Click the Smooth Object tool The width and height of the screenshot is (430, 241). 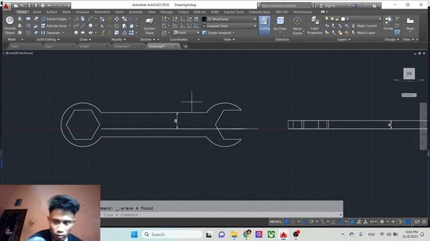click(x=9, y=25)
